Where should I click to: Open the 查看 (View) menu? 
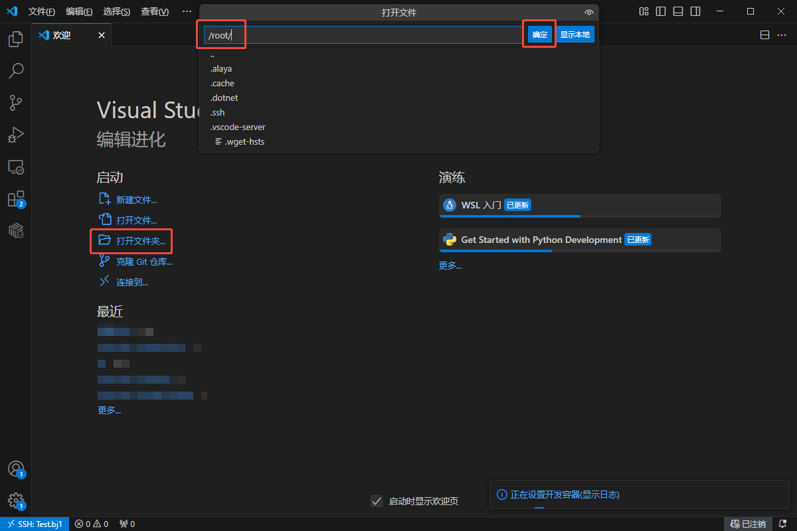coord(155,12)
